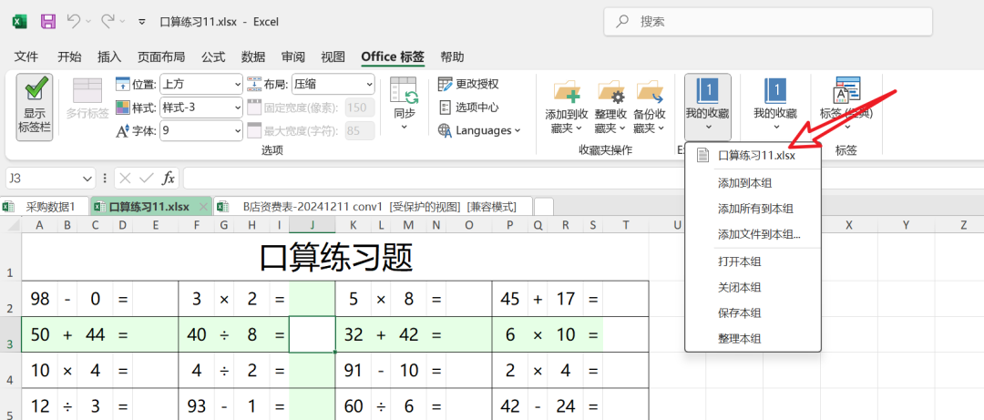984x420 pixels.
Task: Click the formula bar cancel X icon
Action: (x=125, y=179)
